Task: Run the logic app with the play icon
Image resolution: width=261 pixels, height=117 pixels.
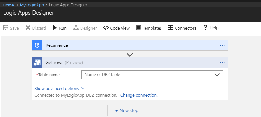Action: click(x=55, y=28)
